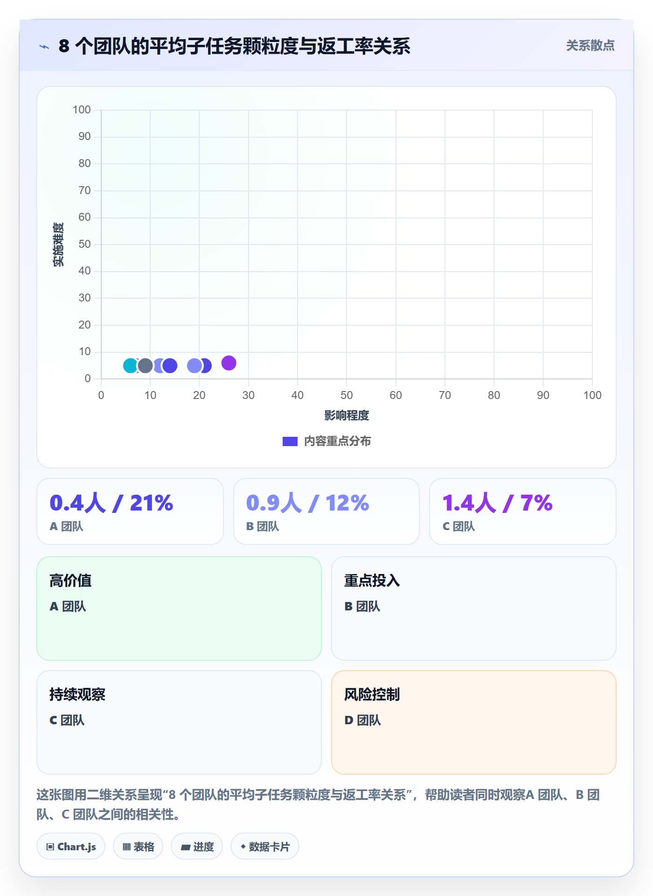Select the gray scatter point
Image resolution: width=653 pixels, height=896 pixels.
click(x=145, y=366)
